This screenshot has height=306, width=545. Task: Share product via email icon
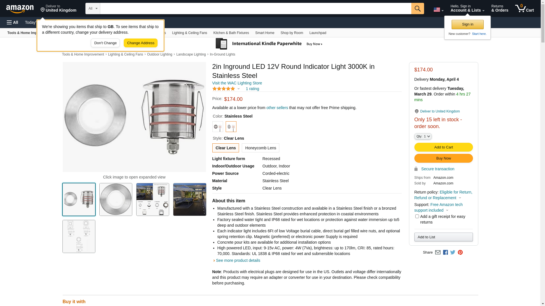click(438, 252)
